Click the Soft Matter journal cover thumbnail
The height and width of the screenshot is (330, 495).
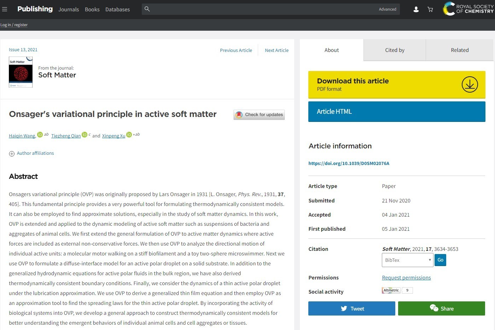[x=21, y=72]
